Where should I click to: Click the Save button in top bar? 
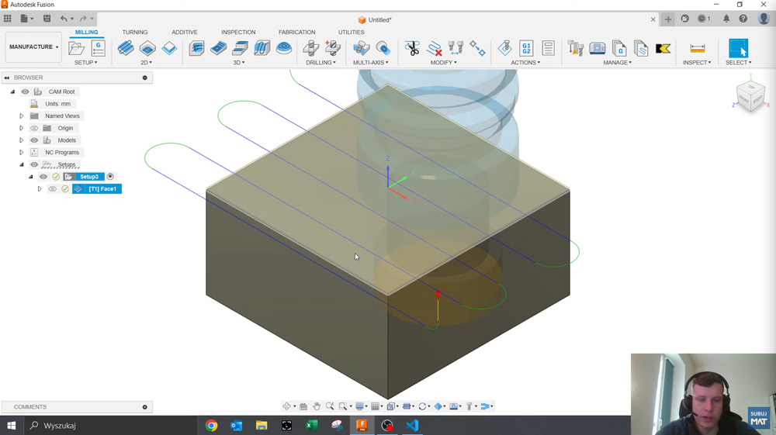pos(47,19)
